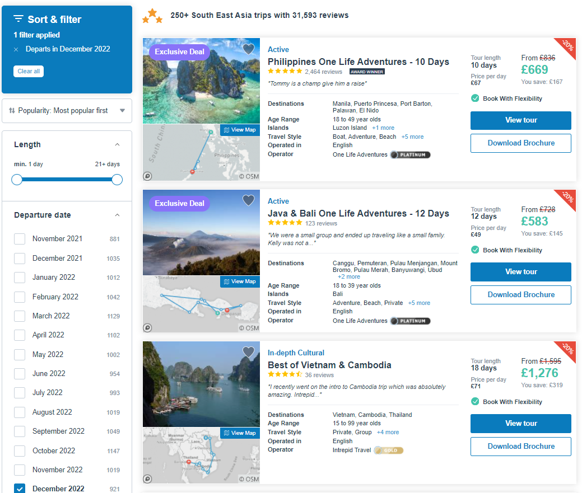
Task: Remove the Departs in December 2022 filter (x)
Action: pos(16,49)
